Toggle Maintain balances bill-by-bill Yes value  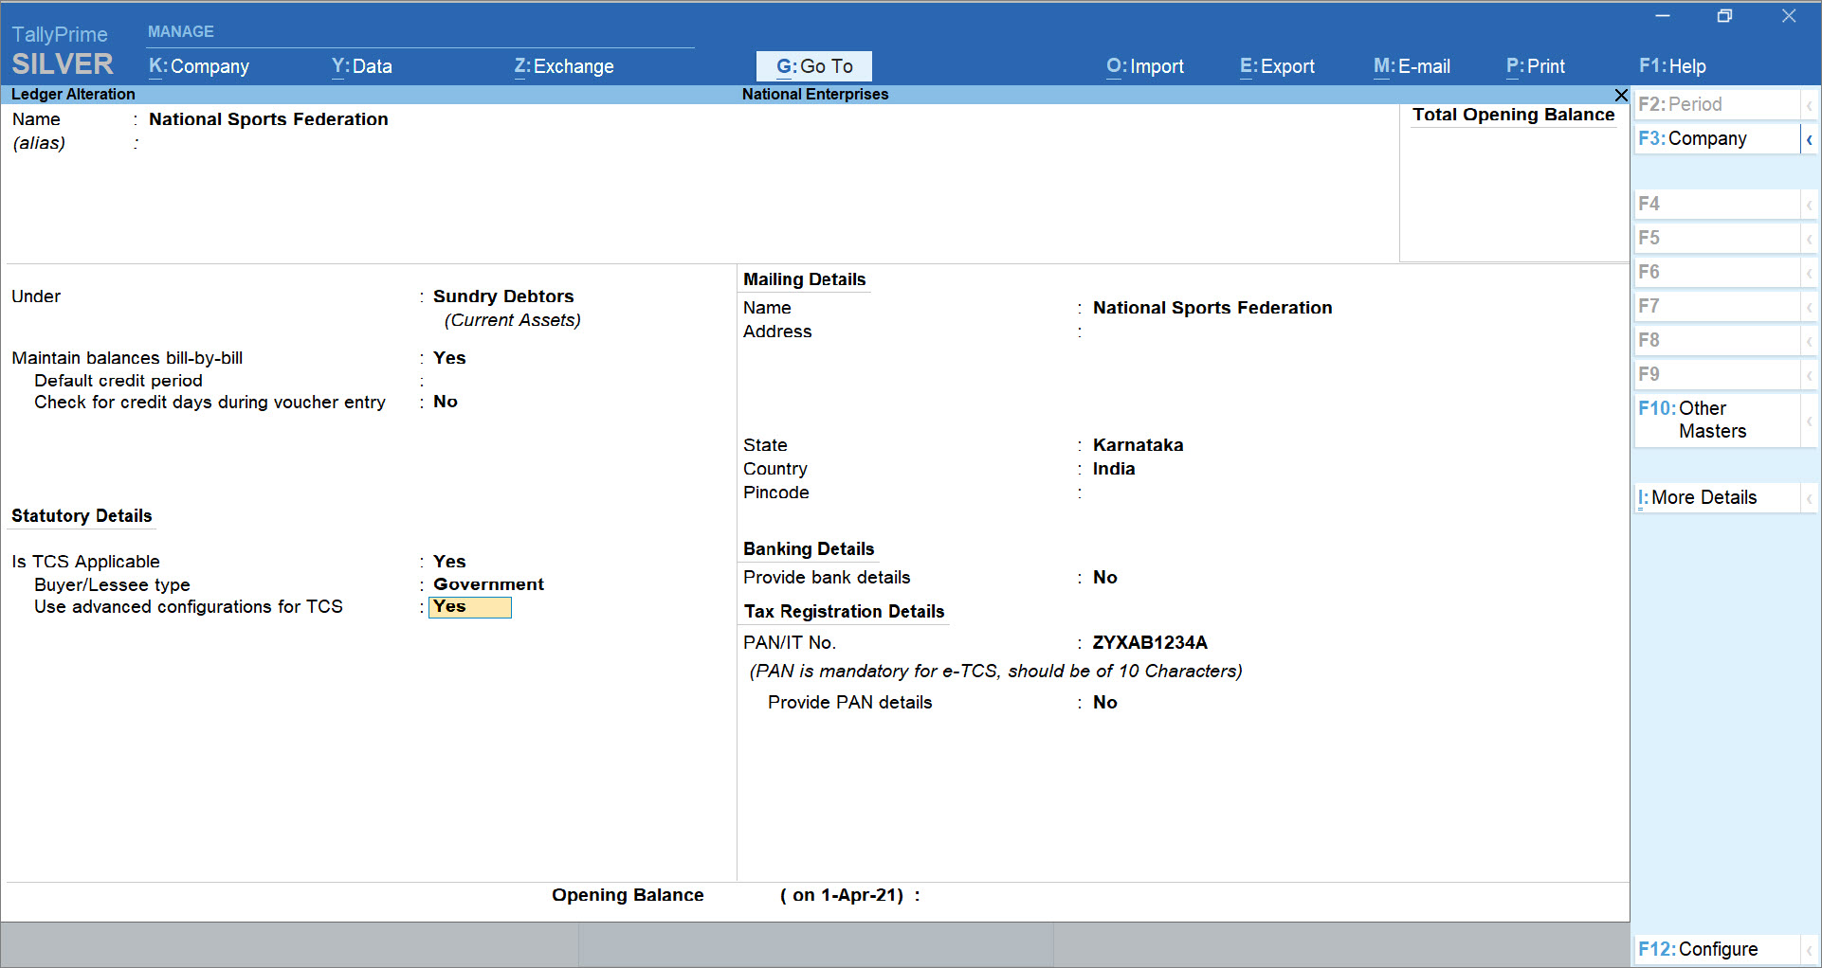pos(449,358)
